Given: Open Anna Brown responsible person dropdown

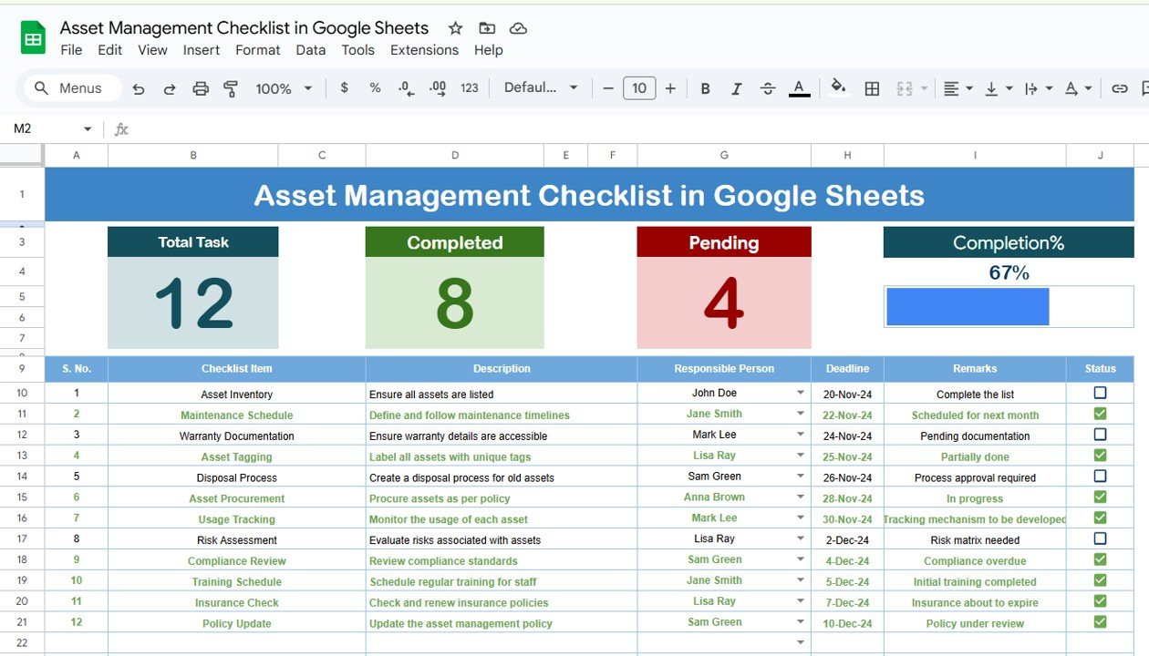Looking at the screenshot, I should click(x=801, y=497).
